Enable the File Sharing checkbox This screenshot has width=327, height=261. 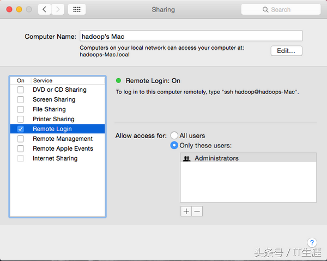pos(21,109)
